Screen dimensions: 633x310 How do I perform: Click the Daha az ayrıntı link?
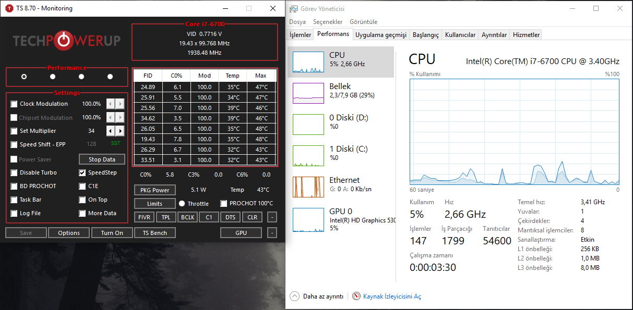tap(323, 296)
